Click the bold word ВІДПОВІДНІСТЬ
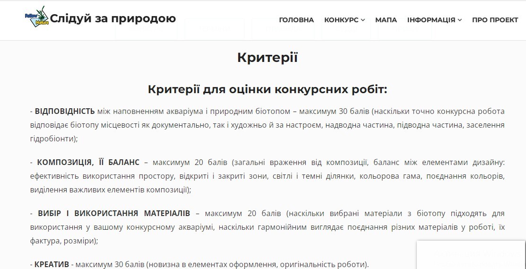This screenshot has width=526, height=269. pos(65,112)
